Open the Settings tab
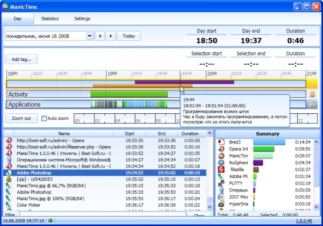Viewport: 323px width, 226px height. 82,18
